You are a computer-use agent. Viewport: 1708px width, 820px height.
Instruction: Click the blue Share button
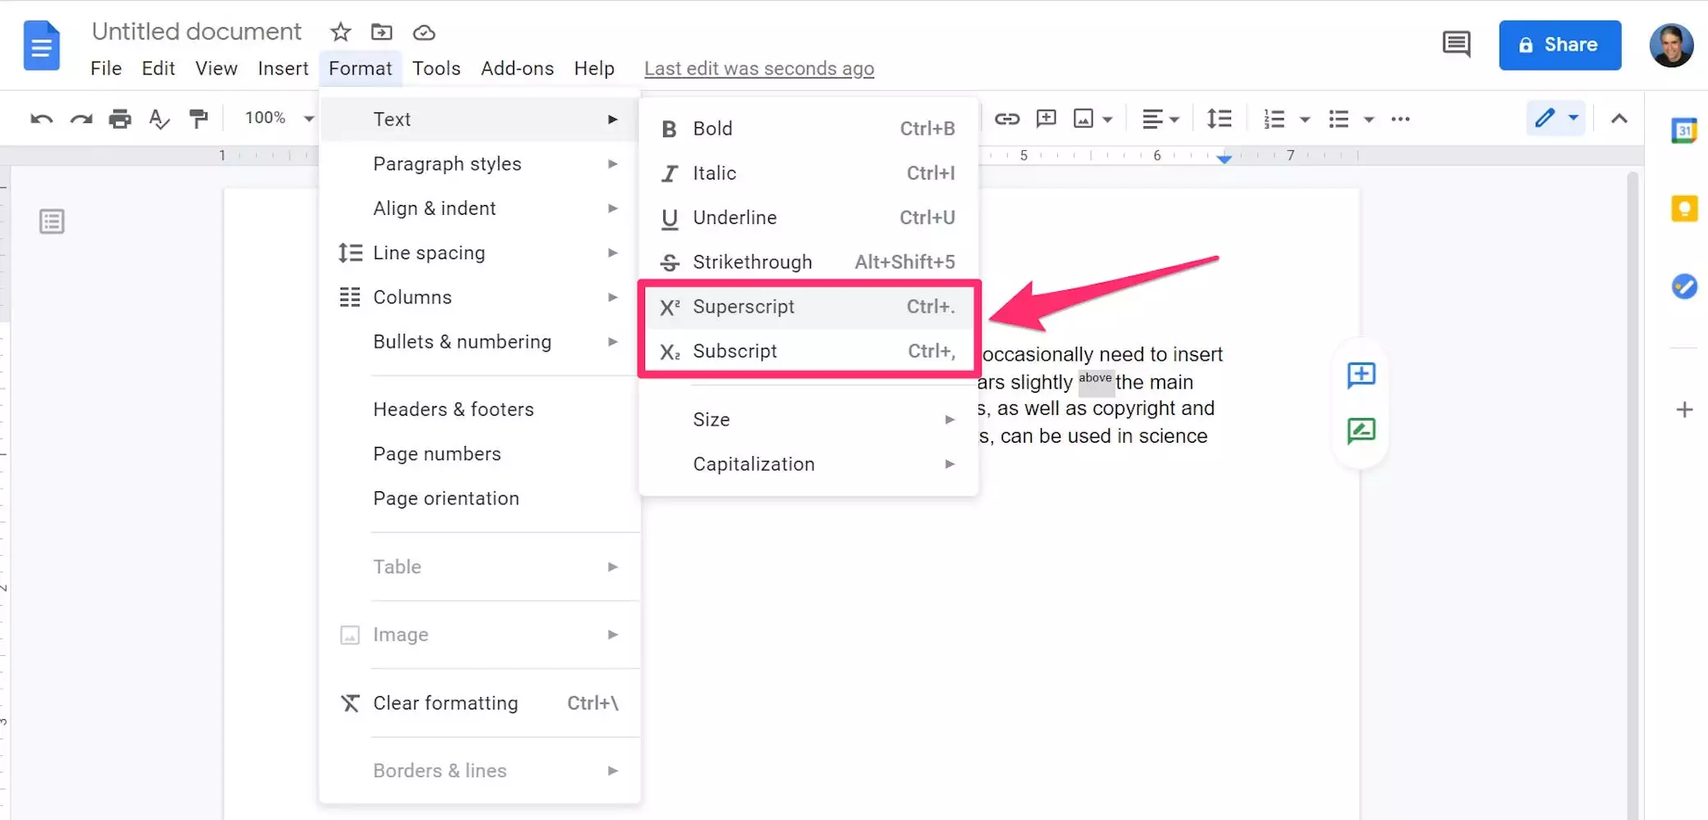tap(1559, 45)
